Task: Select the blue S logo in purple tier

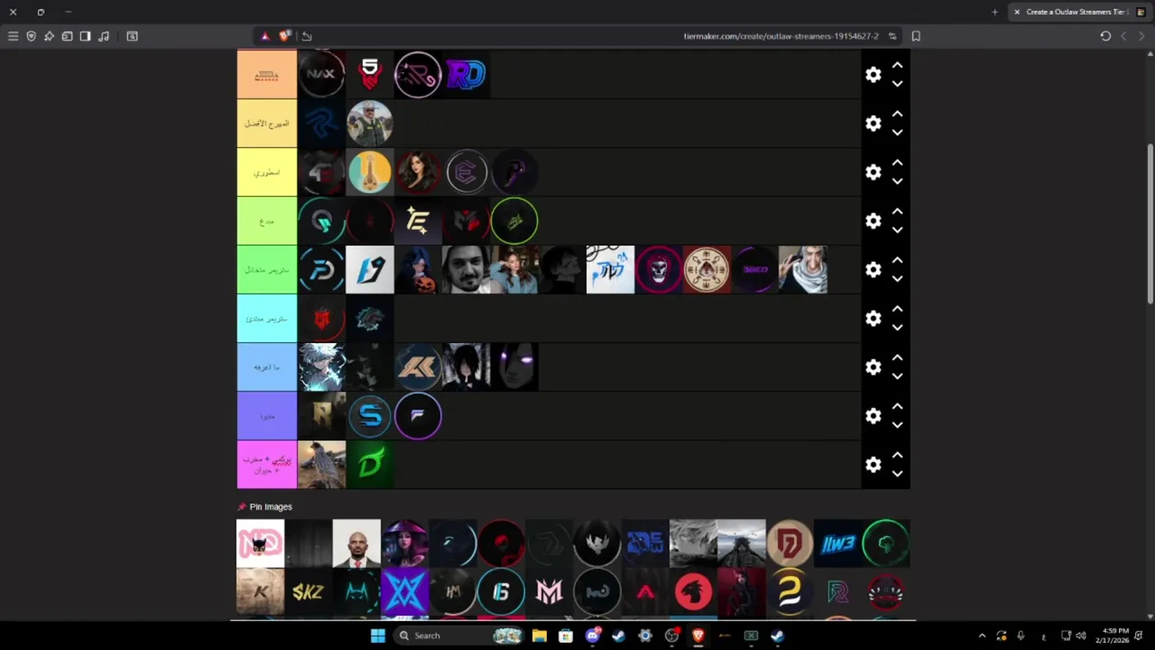Action: point(370,416)
